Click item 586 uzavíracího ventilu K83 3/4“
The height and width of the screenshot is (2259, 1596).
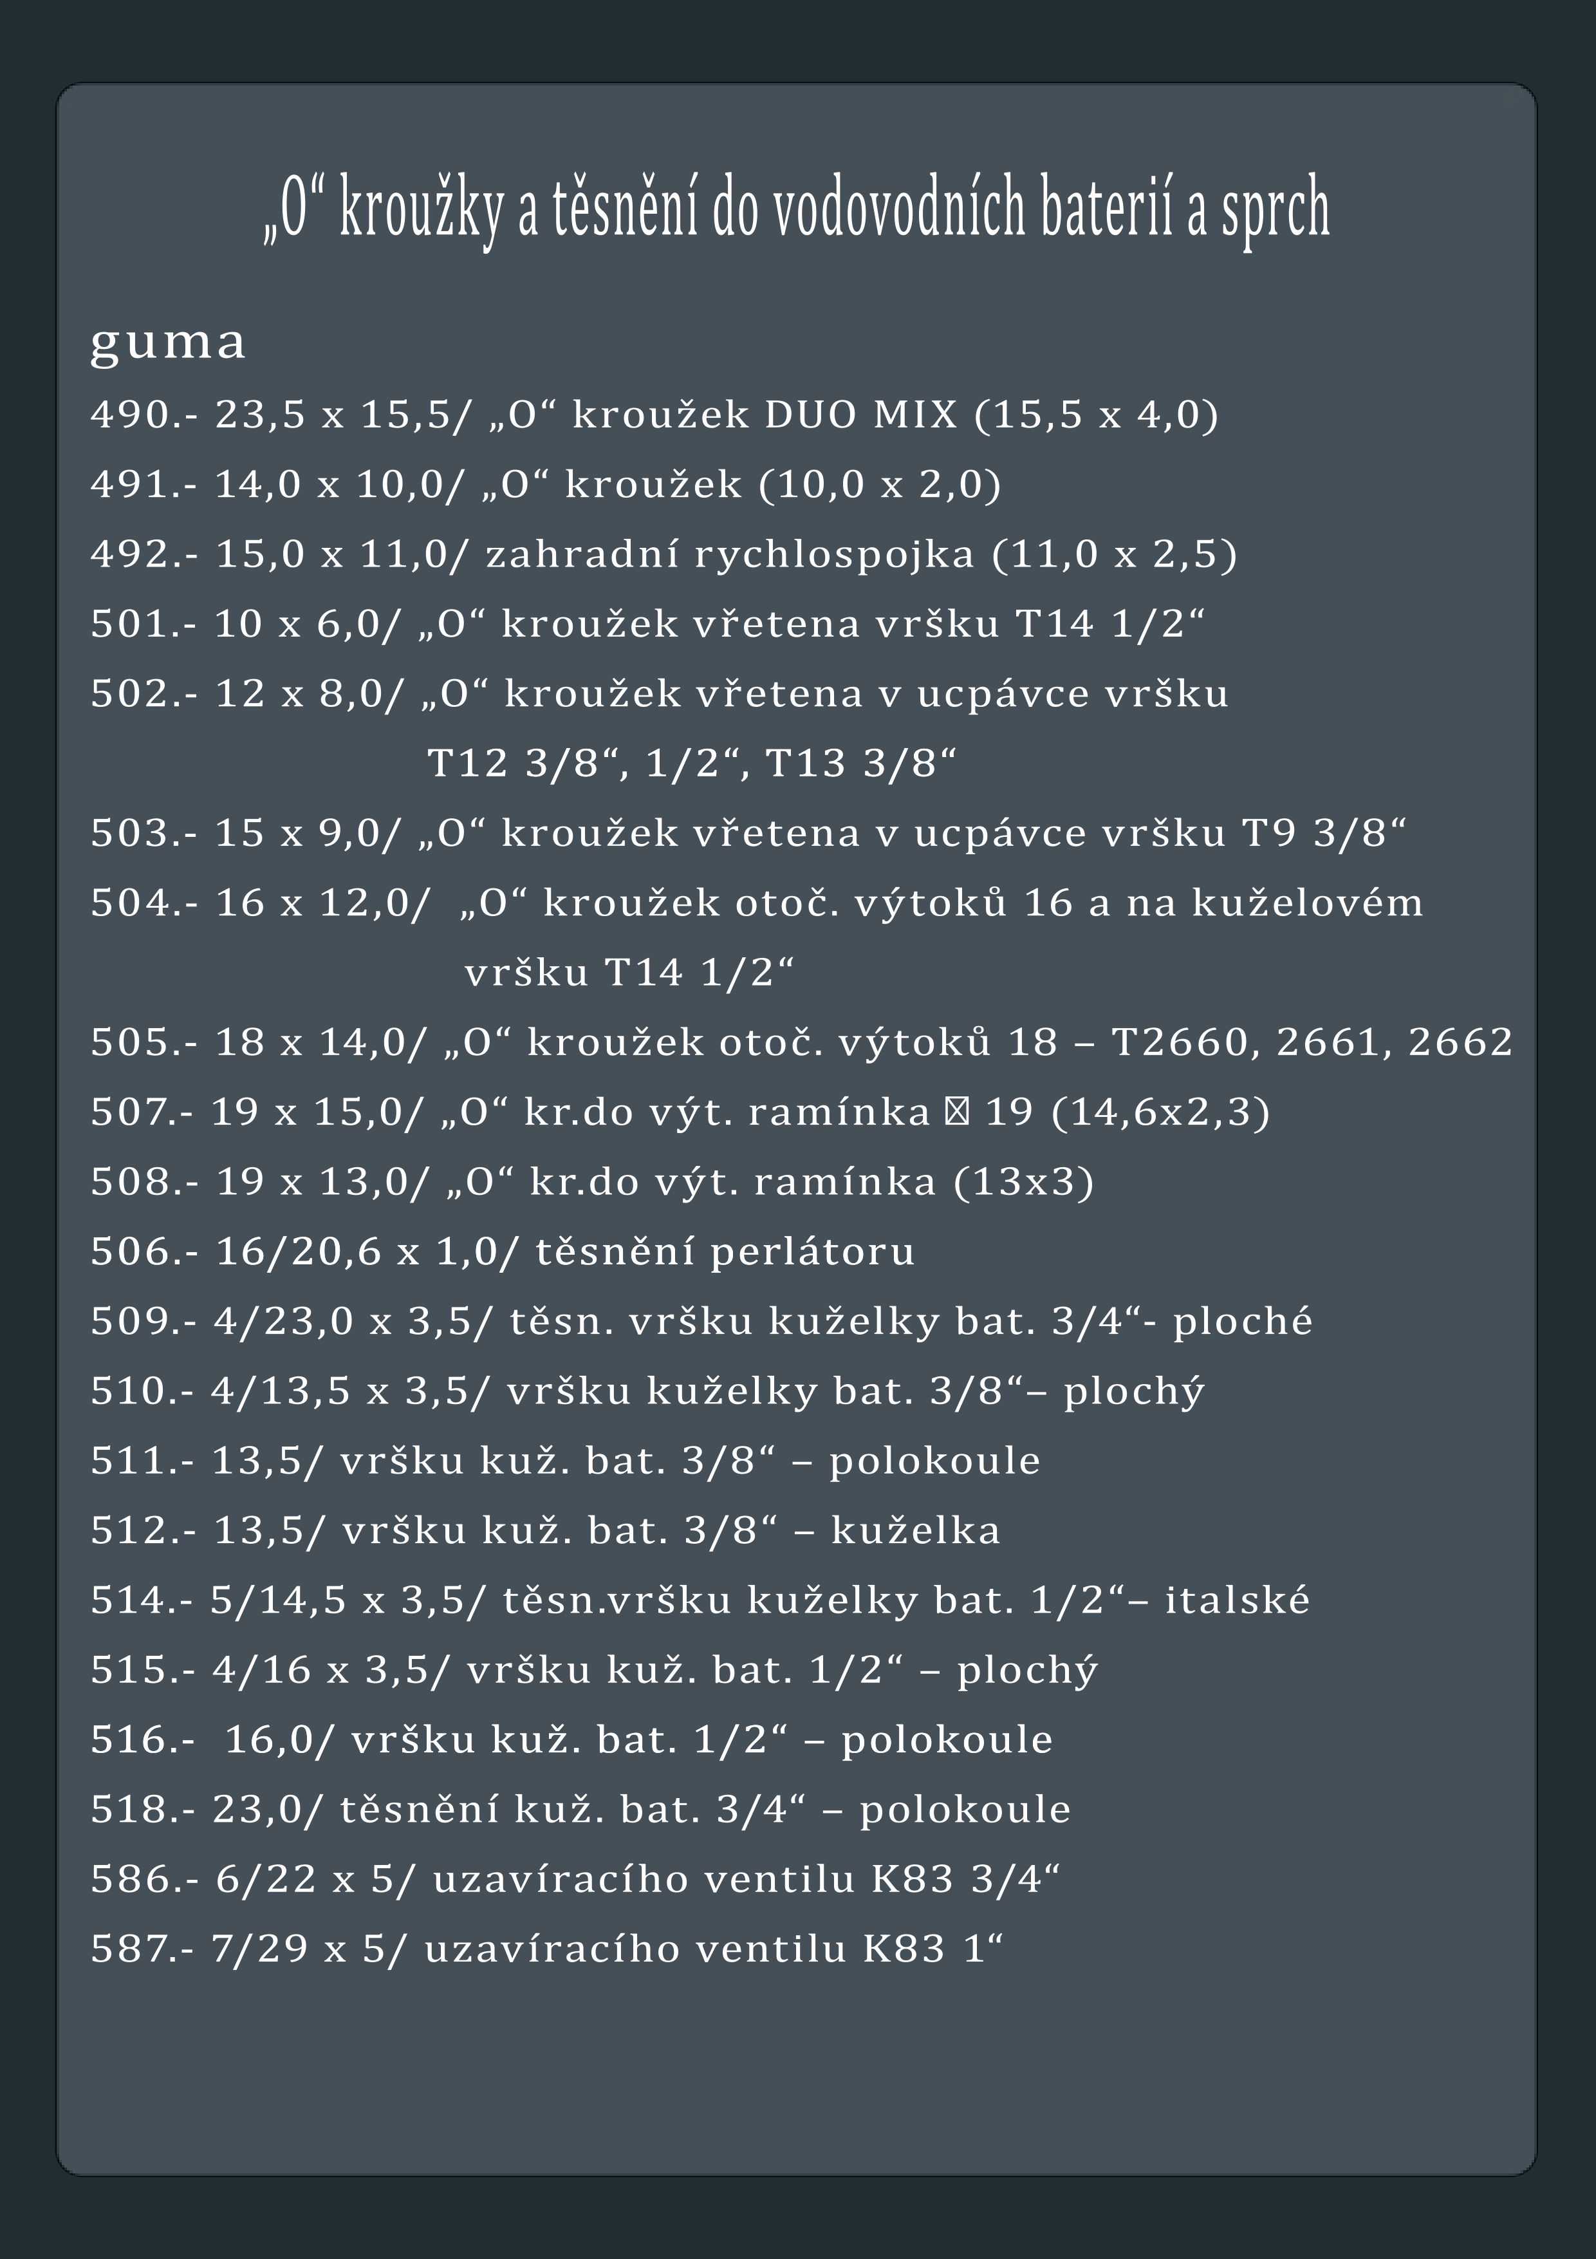click(x=575, y=1879)
